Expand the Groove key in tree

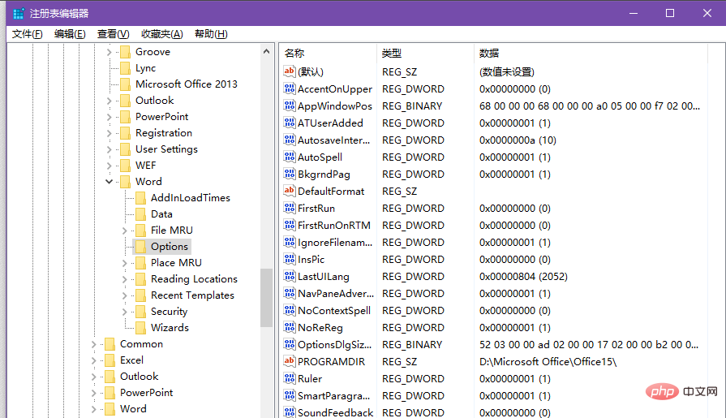(109, 52)
